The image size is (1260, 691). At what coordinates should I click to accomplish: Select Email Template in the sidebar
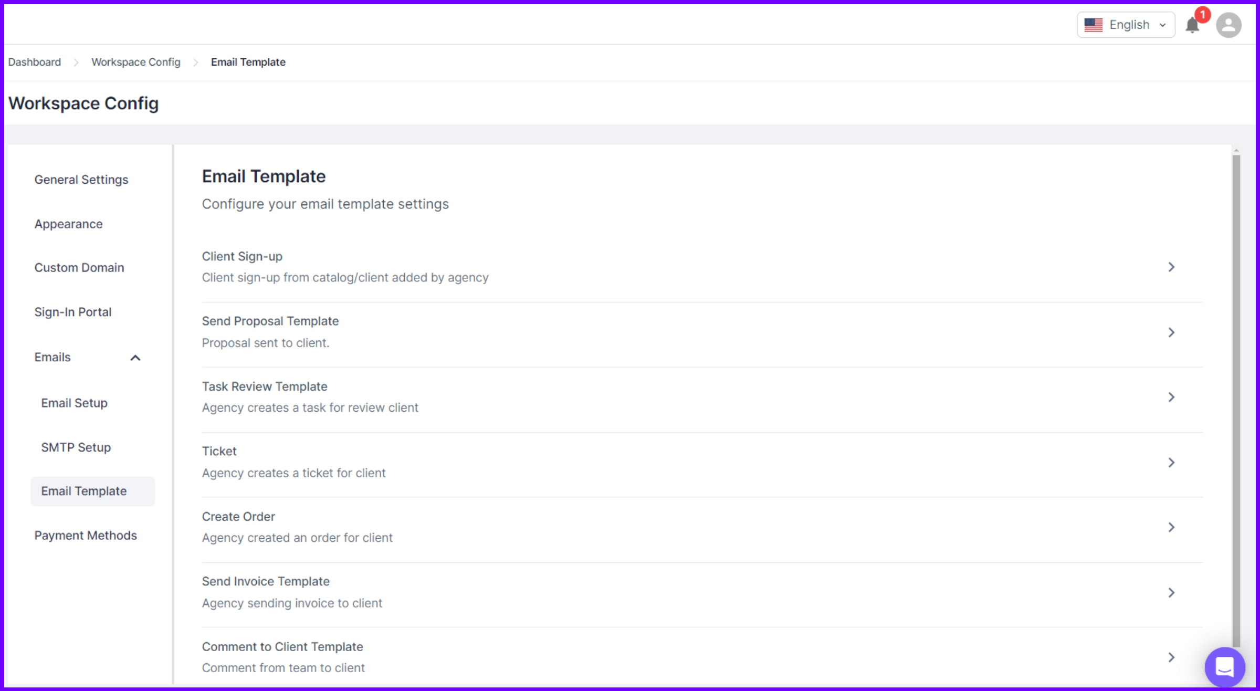(x=84, y=491)
